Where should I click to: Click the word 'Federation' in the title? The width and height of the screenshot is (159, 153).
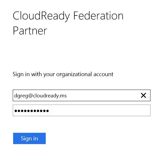pos(98,15)
